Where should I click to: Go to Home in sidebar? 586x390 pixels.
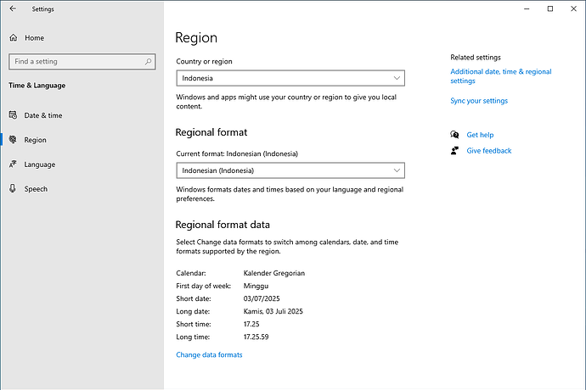(34, 37)
